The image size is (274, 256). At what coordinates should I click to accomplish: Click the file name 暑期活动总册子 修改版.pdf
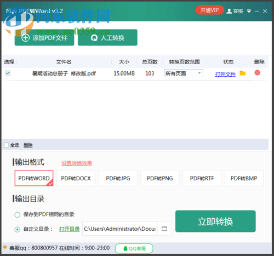pyautogui.click(x=64, y=73)
